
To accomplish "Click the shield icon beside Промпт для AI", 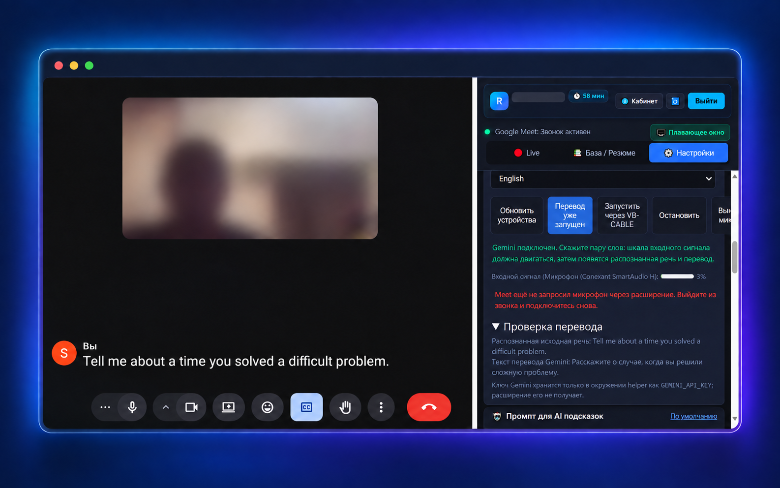I will tap(497, 416).
